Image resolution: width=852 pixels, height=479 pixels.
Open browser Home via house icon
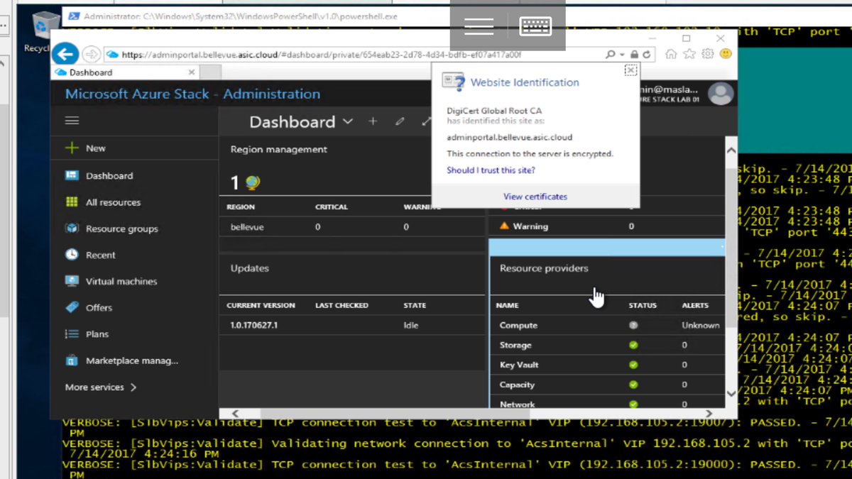[x=671, y=54]
